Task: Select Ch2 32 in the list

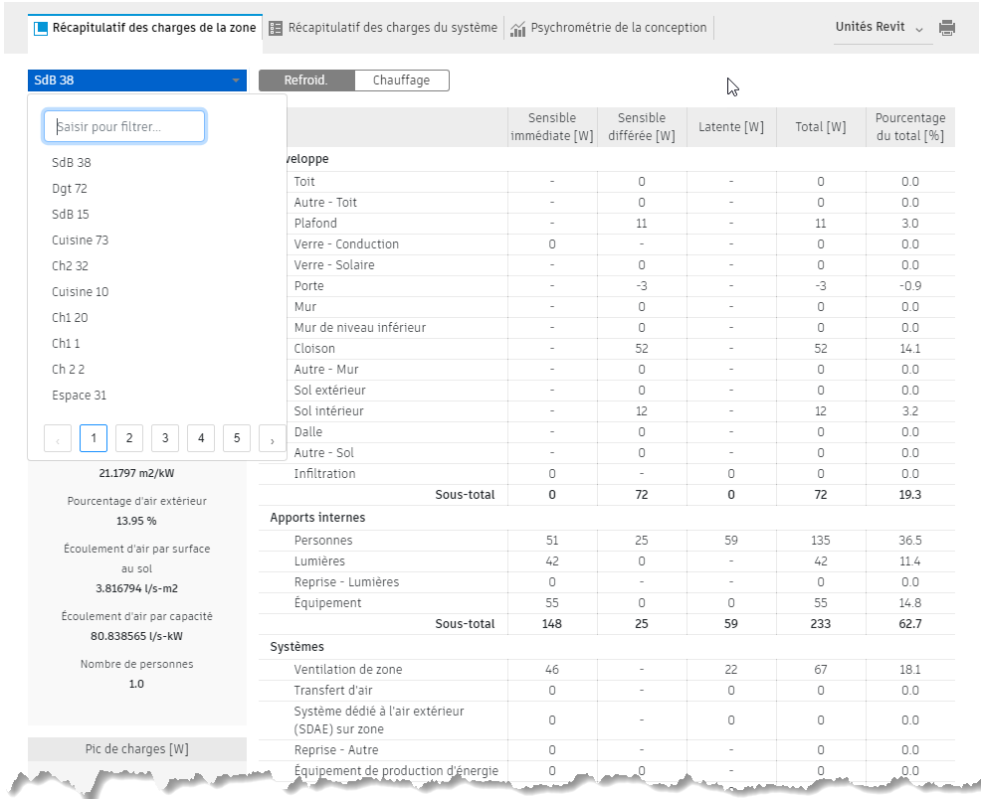Action: coord(70,266)
